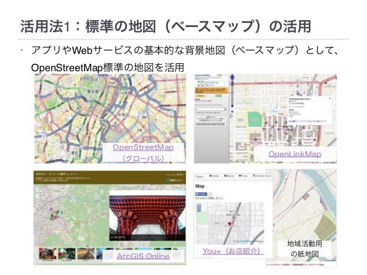Open the third photo thumbnail in ArcGIS gallery
Image resolution: width=367 pixels, height=275 pixels.
pos(86,254)
